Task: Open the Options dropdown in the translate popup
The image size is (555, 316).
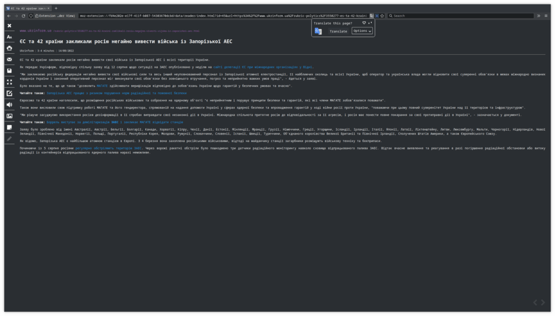Action: click(362, 31)
